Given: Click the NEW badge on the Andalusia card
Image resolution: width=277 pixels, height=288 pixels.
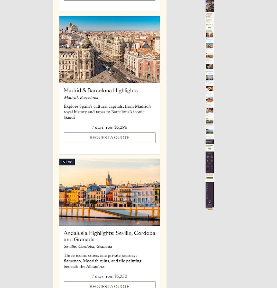Looking at the screenshot, I should coord(67,162).
